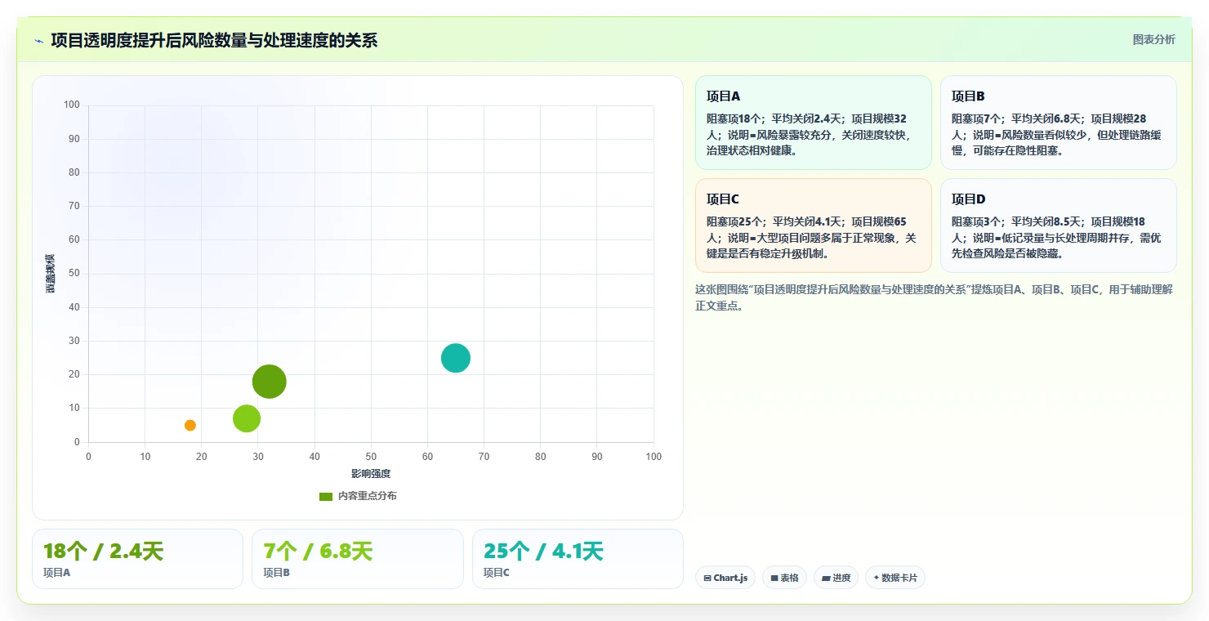Click the 7个 / 6.8天 stat card
Viewport: 1209px width, 621px height.
(x=358, y=559)
